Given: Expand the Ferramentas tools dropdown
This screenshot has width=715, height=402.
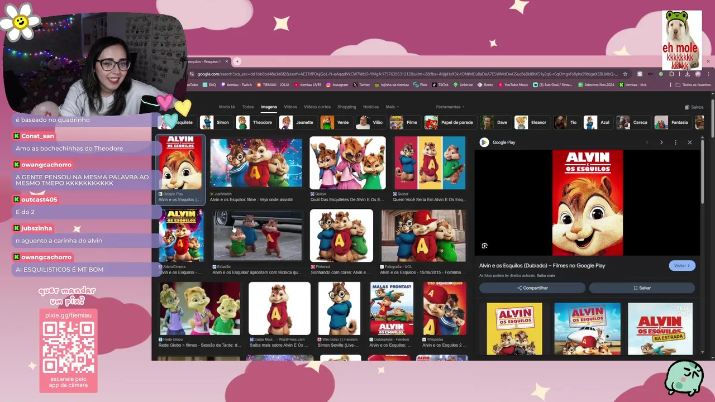Looking at the screenshot, I should (x=450, y=107).
